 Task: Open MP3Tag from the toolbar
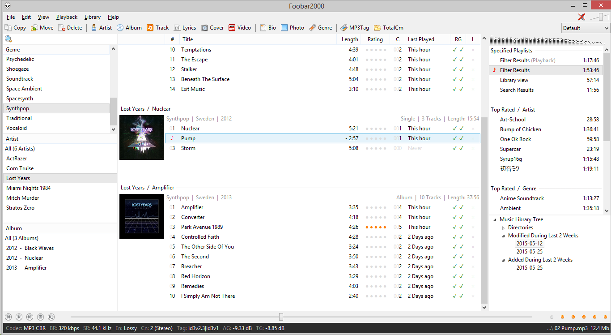click(344, 28)
